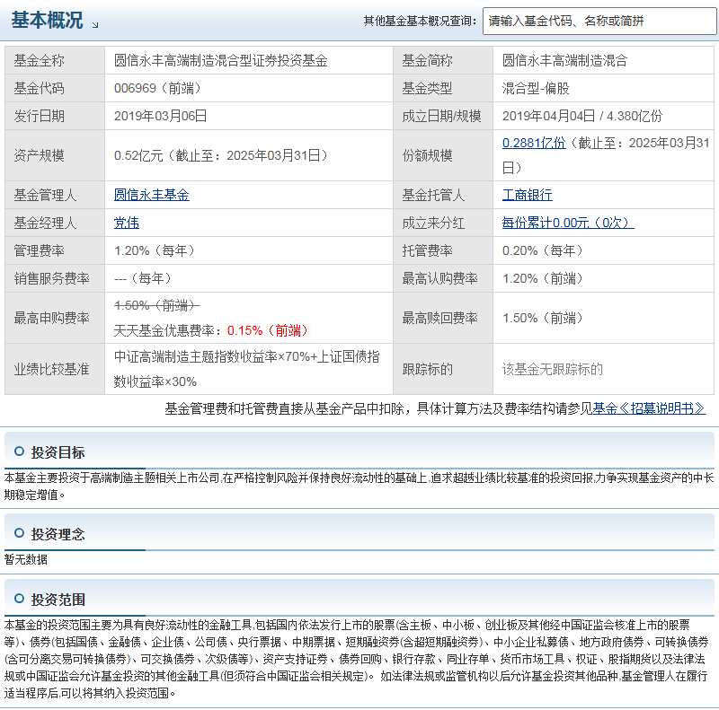Select the 投资目标 section heading

pos(58,452)
